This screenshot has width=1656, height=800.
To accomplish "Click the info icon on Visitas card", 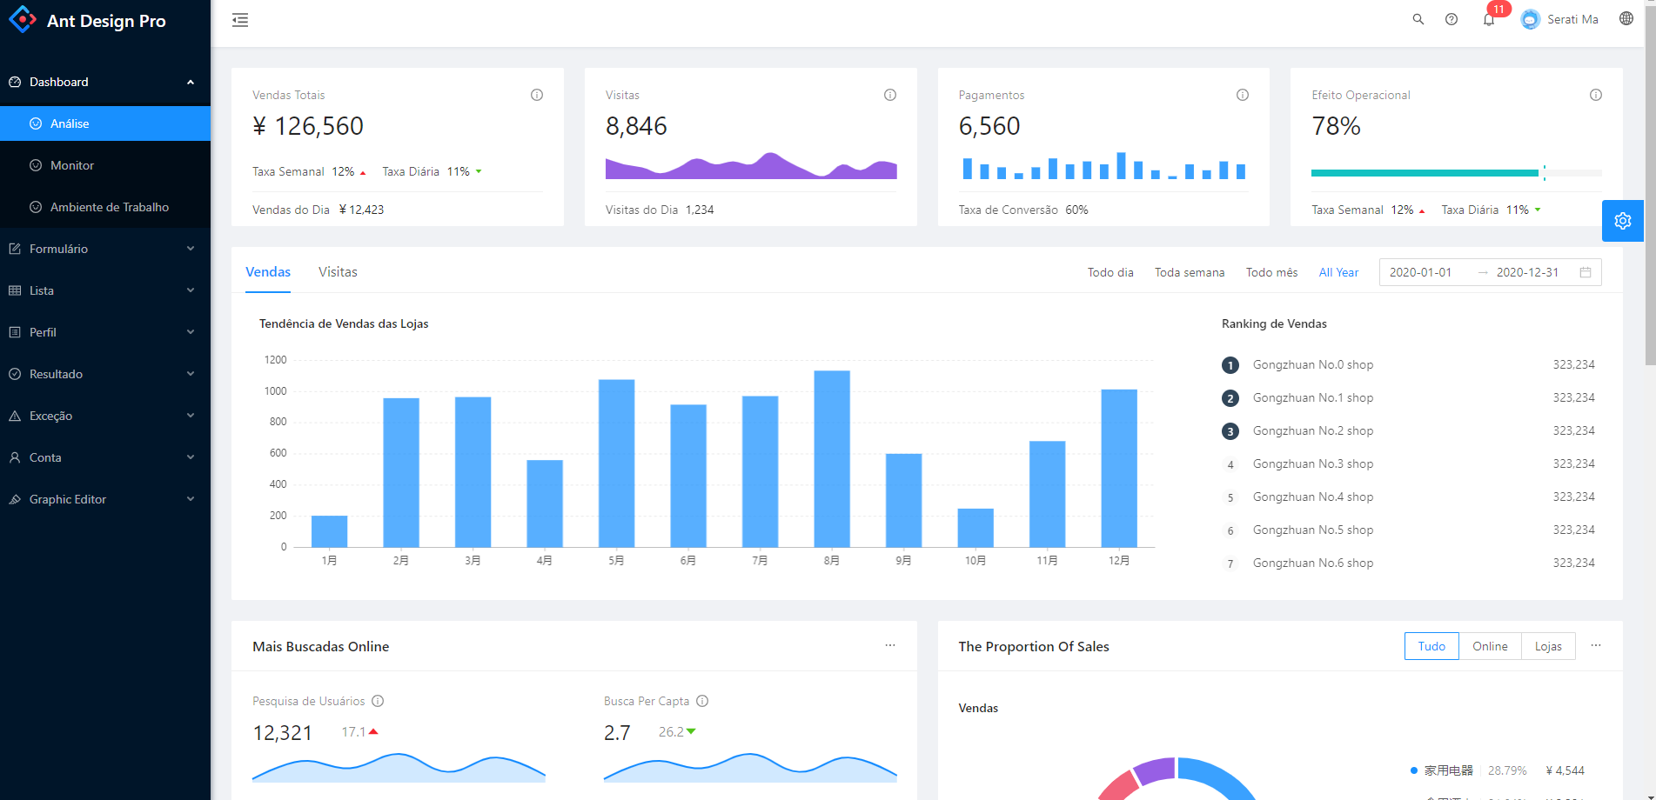I will [890, 95].
